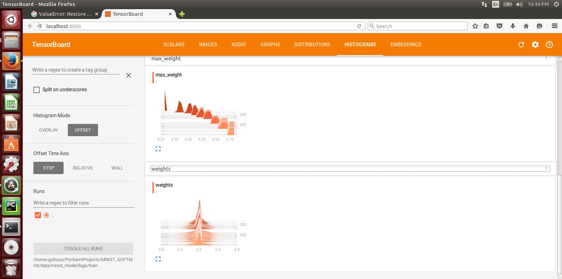Show bookmarks list icon in Firefox
Viewport: 562px width, 279px height.
[x=486, y=26]
